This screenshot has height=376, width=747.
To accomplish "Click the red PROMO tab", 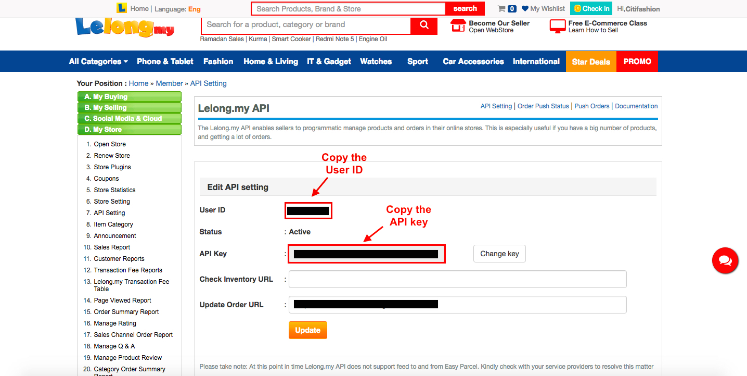I will point(637,61).
